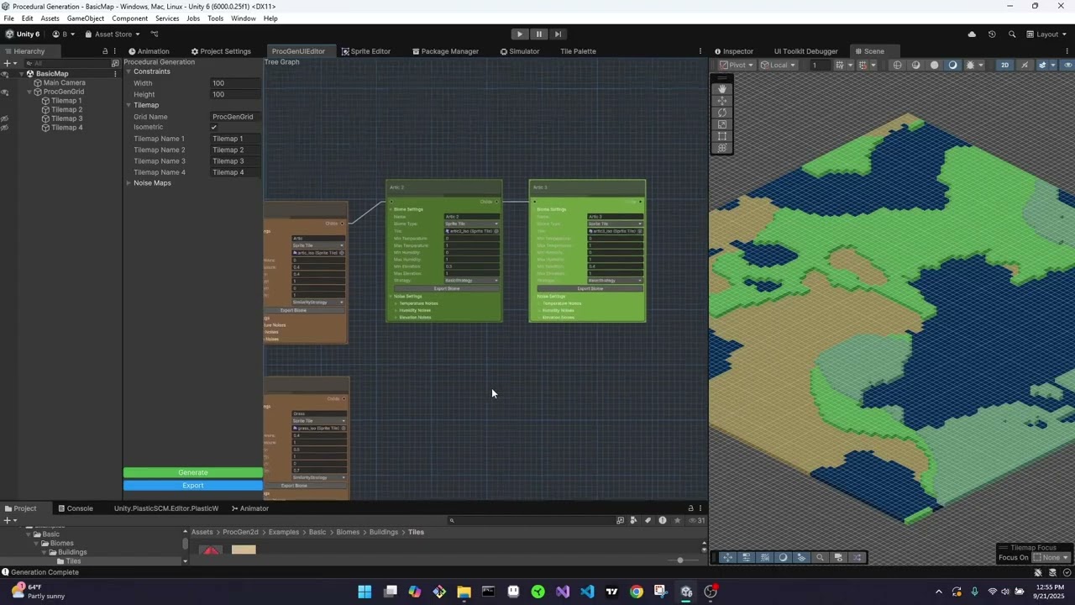This screenshot has height=605, width=1075.
Task: Collapse the ProcGenGrid hierarchy item
Action: [x=29, y=92]
